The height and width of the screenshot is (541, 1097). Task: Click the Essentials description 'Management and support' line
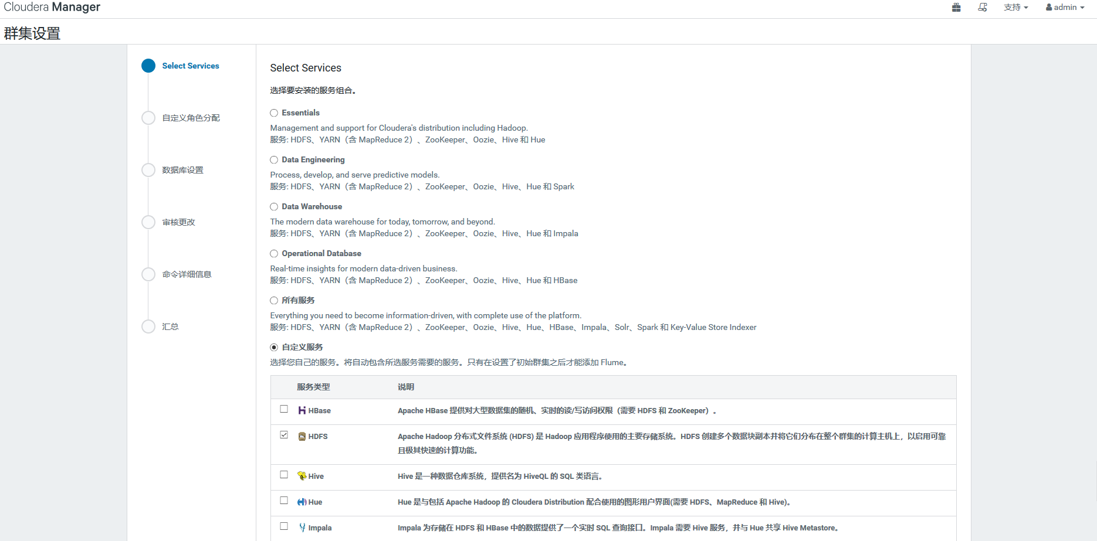tap(399, 128)
